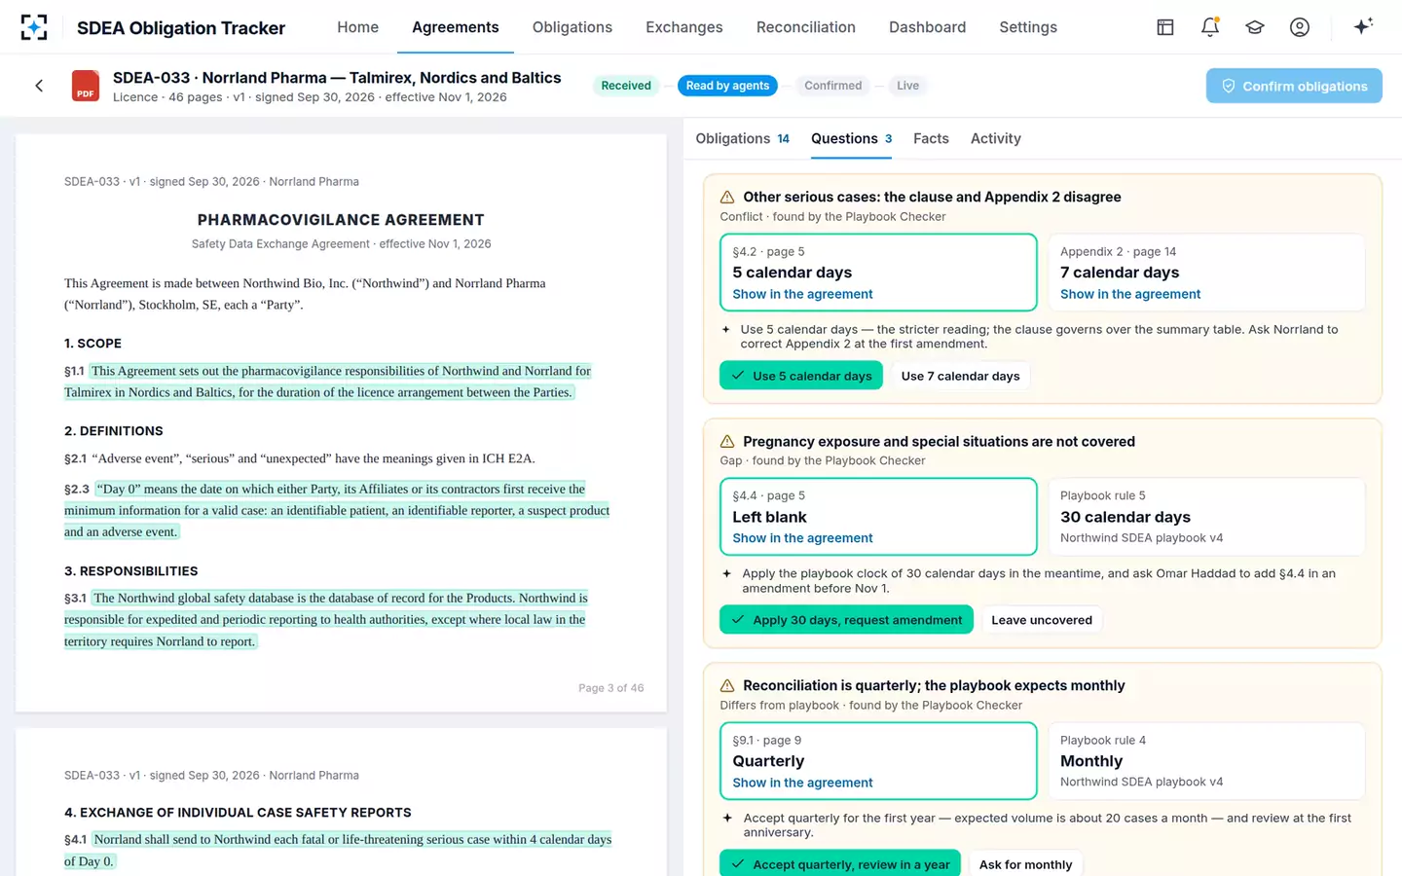Switch to the Facts tab
1402x876 pixels.
[x=931, y=138]
